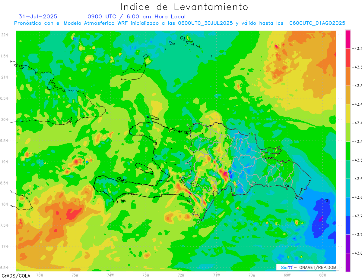Screen dimensions: 362x279
Task: Select the orange swatch in the color scale
Action: pos(348,76)
